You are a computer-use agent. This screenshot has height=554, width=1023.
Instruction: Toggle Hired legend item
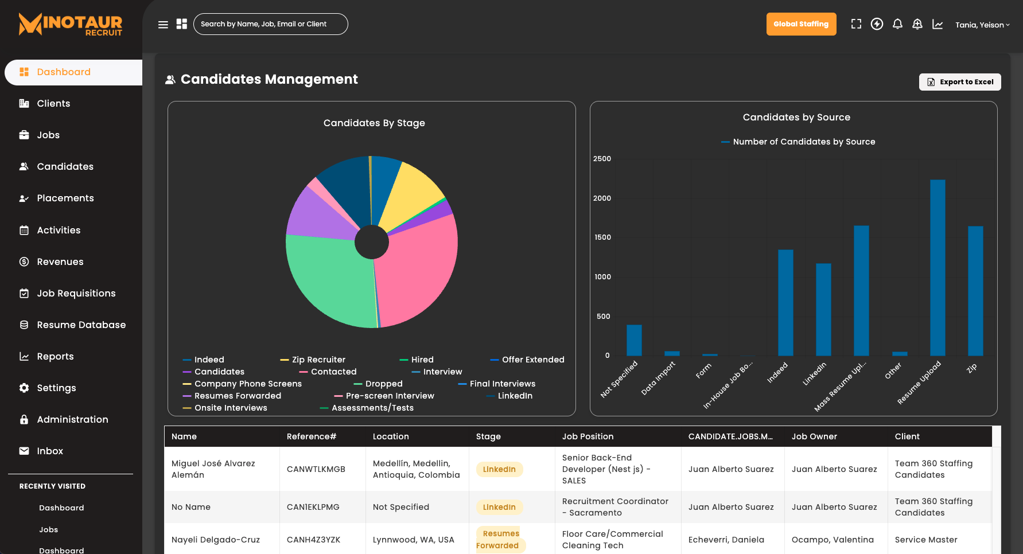coord(417,360)
